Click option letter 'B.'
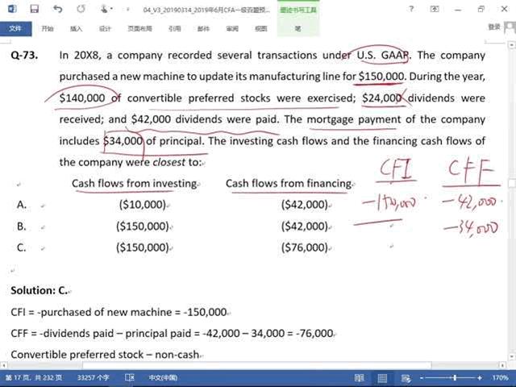516x387 pixels. point(22,227)
